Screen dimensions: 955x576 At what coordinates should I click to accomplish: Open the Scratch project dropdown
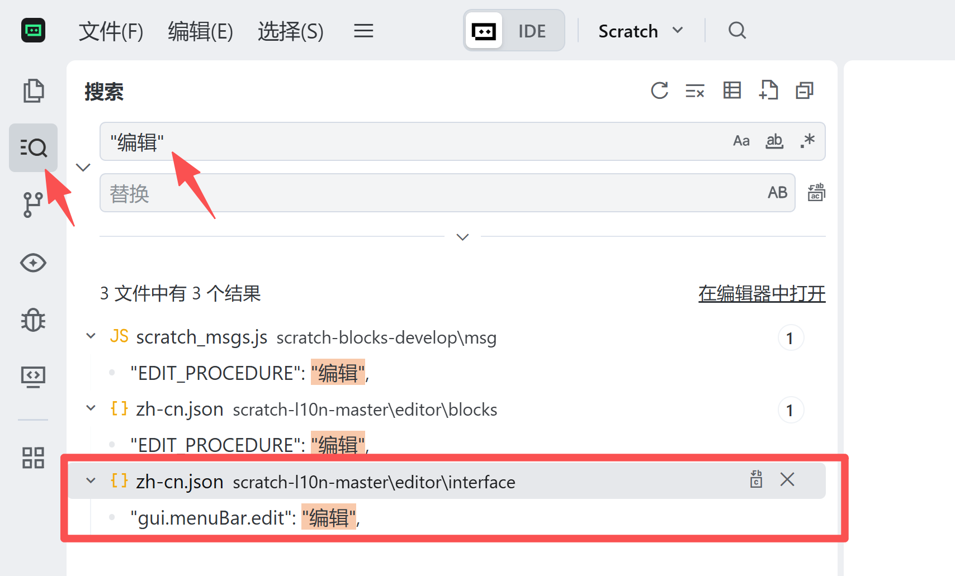(641, 31)
